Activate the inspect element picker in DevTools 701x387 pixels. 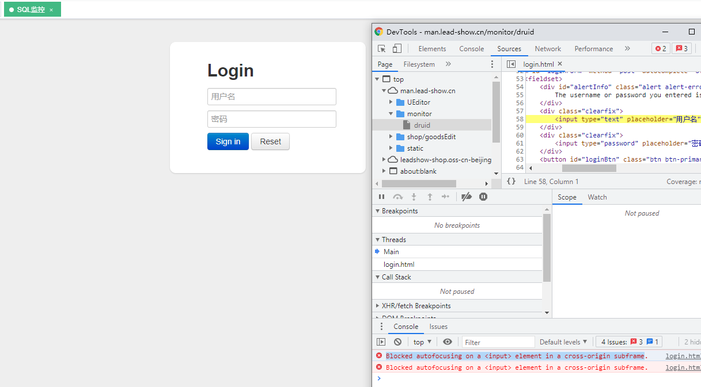[381, 49]
